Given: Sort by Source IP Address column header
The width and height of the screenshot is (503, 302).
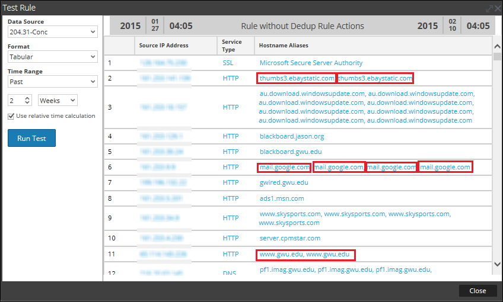Looking at the screenshot, I should 164,46.
